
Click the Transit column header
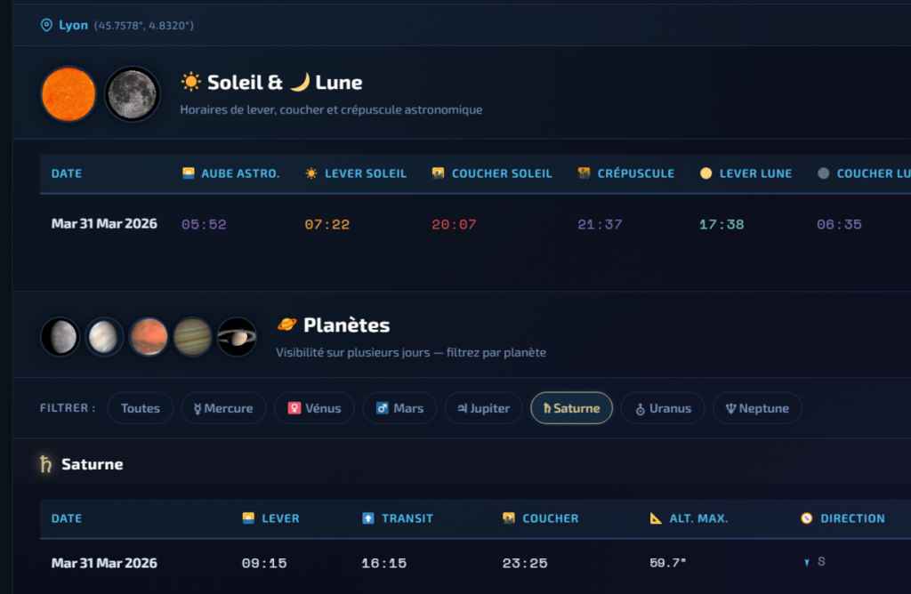pos(397,518)
